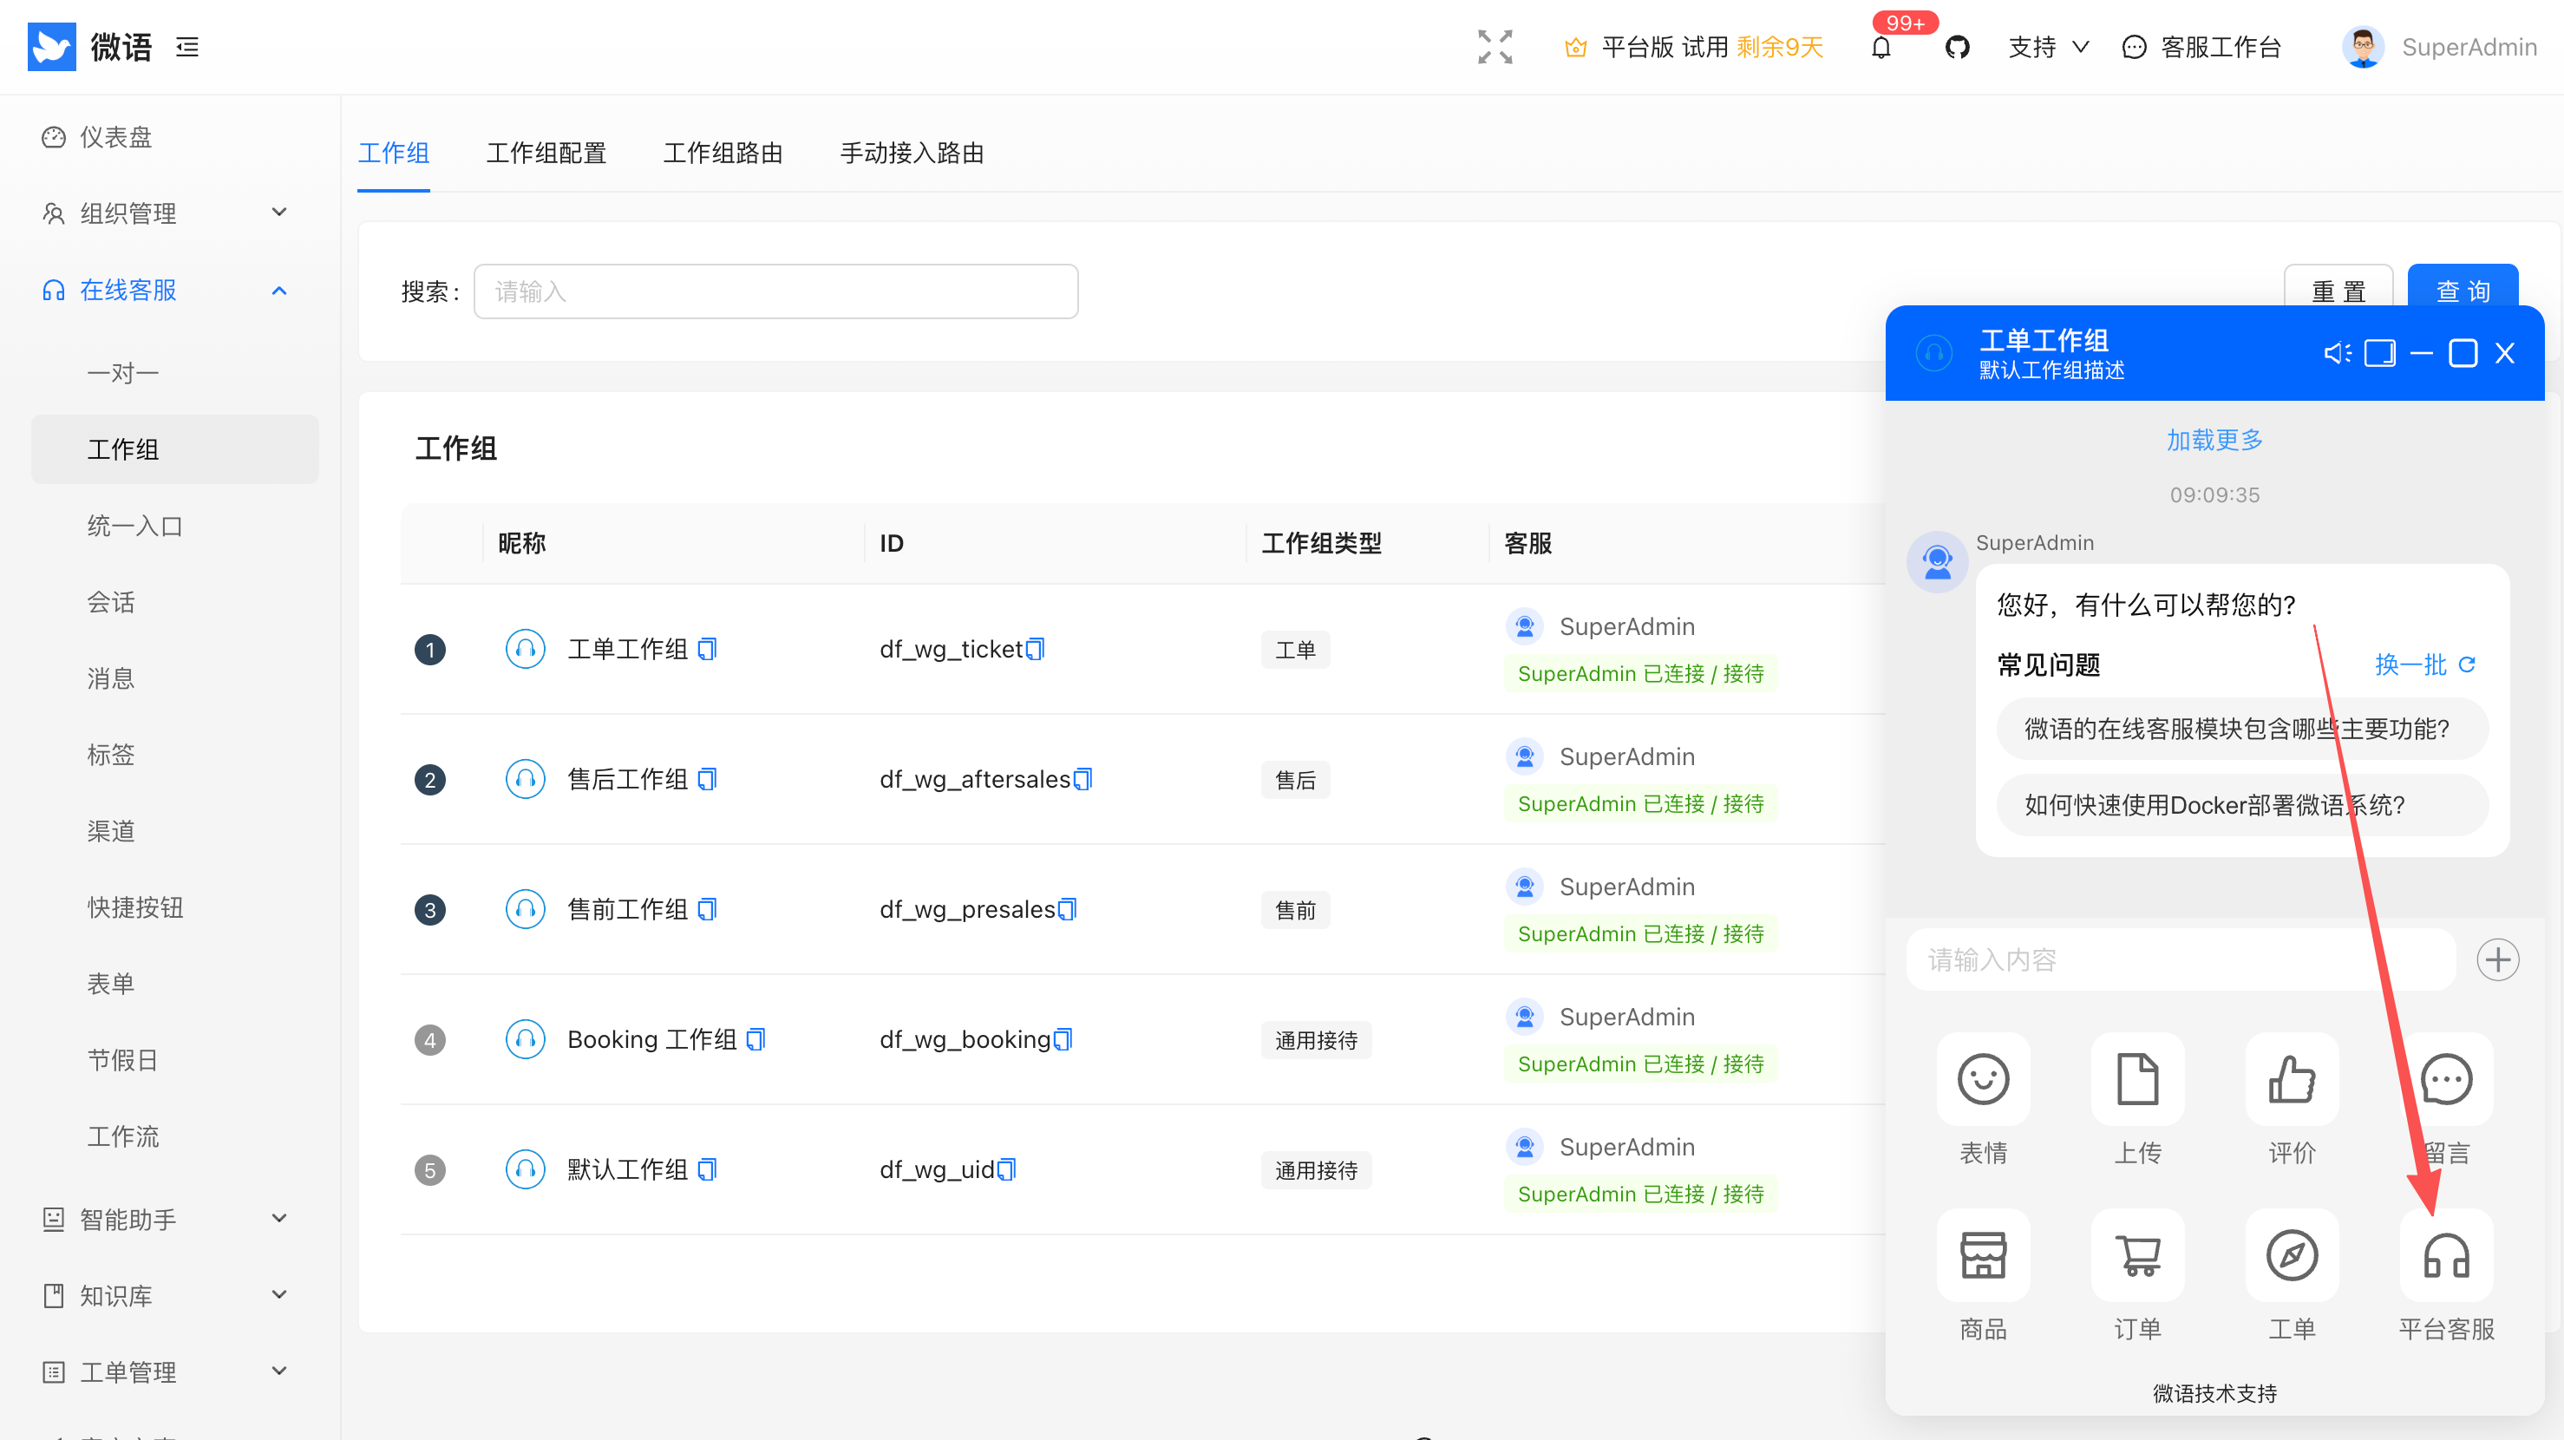Open 仪表盘 in the sidebar
2564x1440 pixels.
(x=115, y=136)
